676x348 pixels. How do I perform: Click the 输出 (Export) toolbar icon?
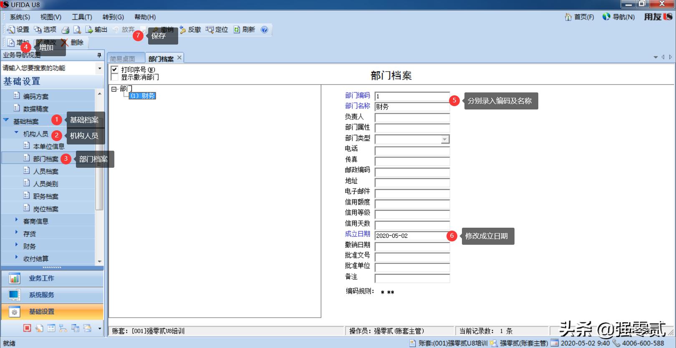coord(89,30)
